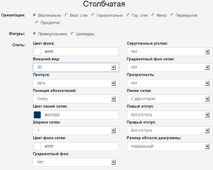
Task: Expand Размер области диаграммы dropdown
Action: pos(169,146)
